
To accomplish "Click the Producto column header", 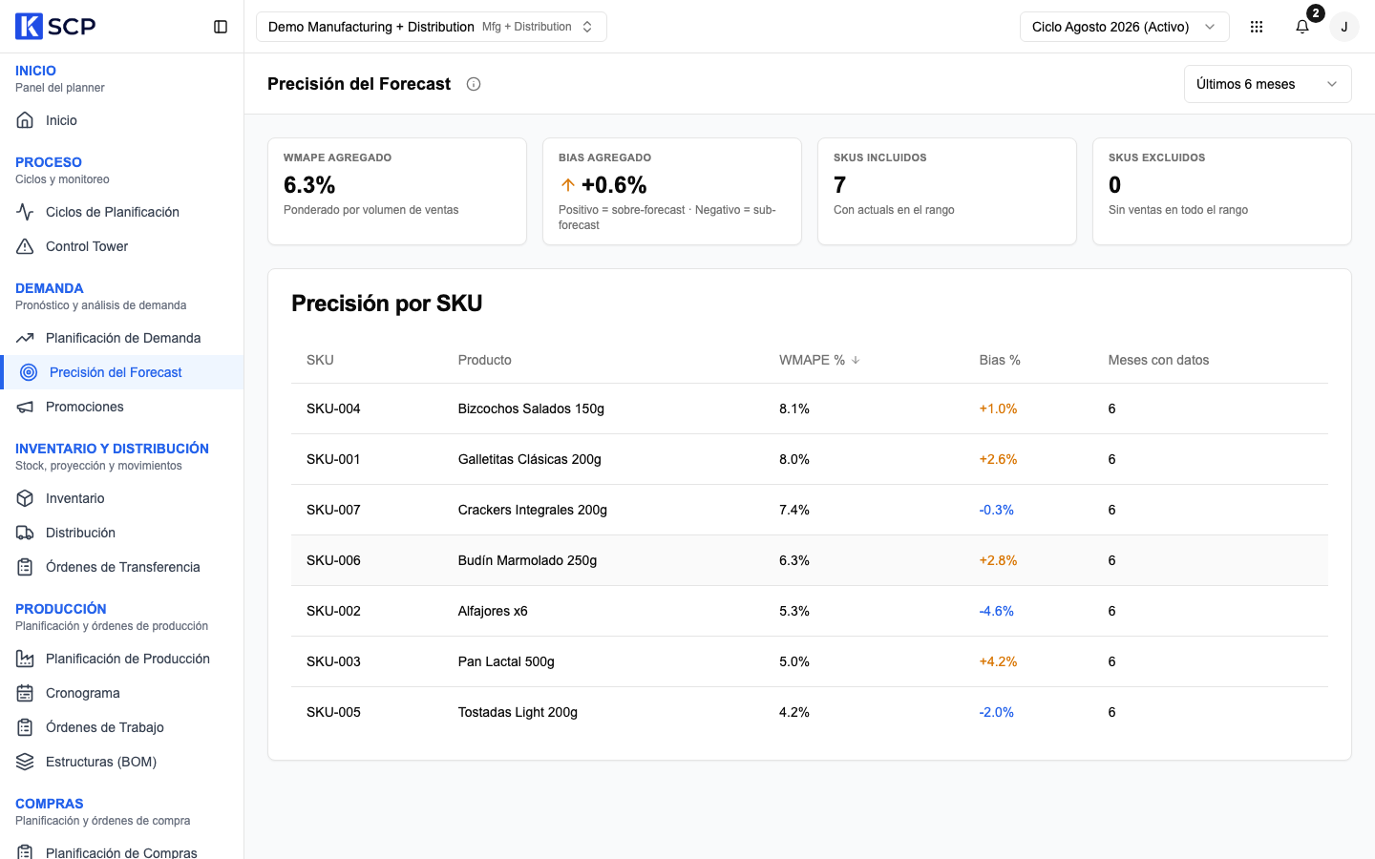I will click(x=485, y=360).
